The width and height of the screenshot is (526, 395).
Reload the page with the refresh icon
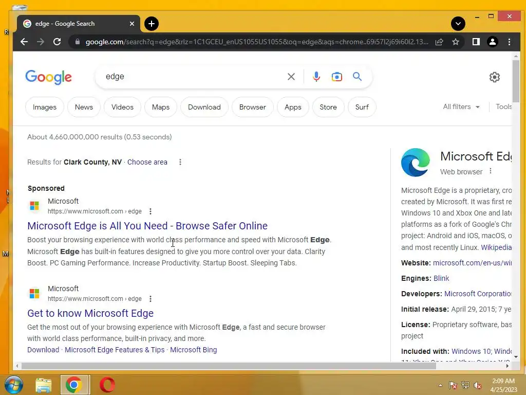click(x=57, y=42)
